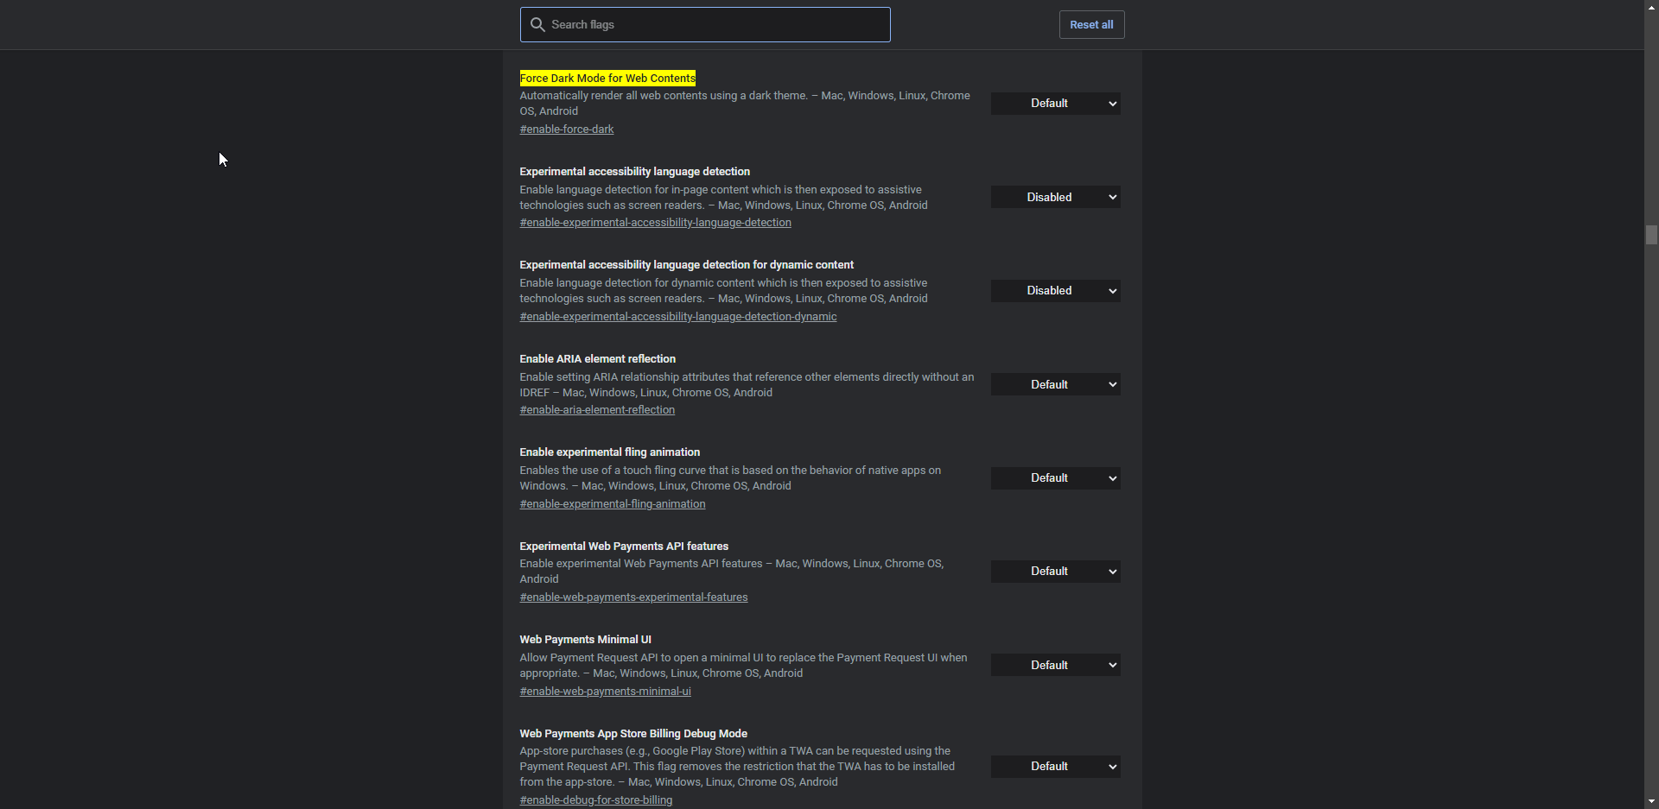Open #enable-experimental-accessibility-language-detection link
Viewport: 1659px width, 809px height.
655,223
